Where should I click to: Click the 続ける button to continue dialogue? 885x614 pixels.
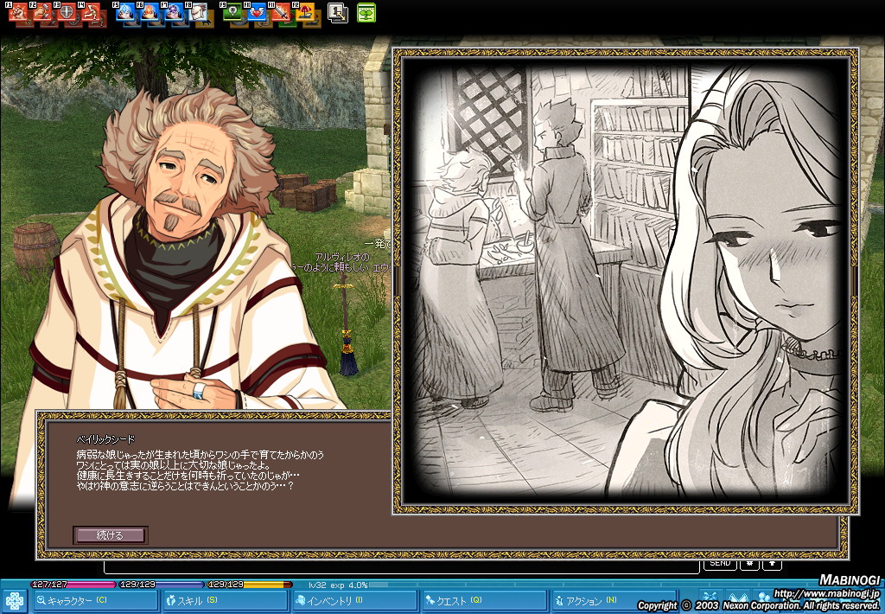pos(110,535)
